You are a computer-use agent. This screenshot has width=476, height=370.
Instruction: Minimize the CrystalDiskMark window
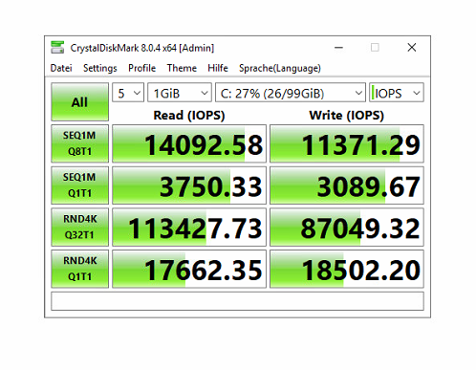[x=338, y=48]
